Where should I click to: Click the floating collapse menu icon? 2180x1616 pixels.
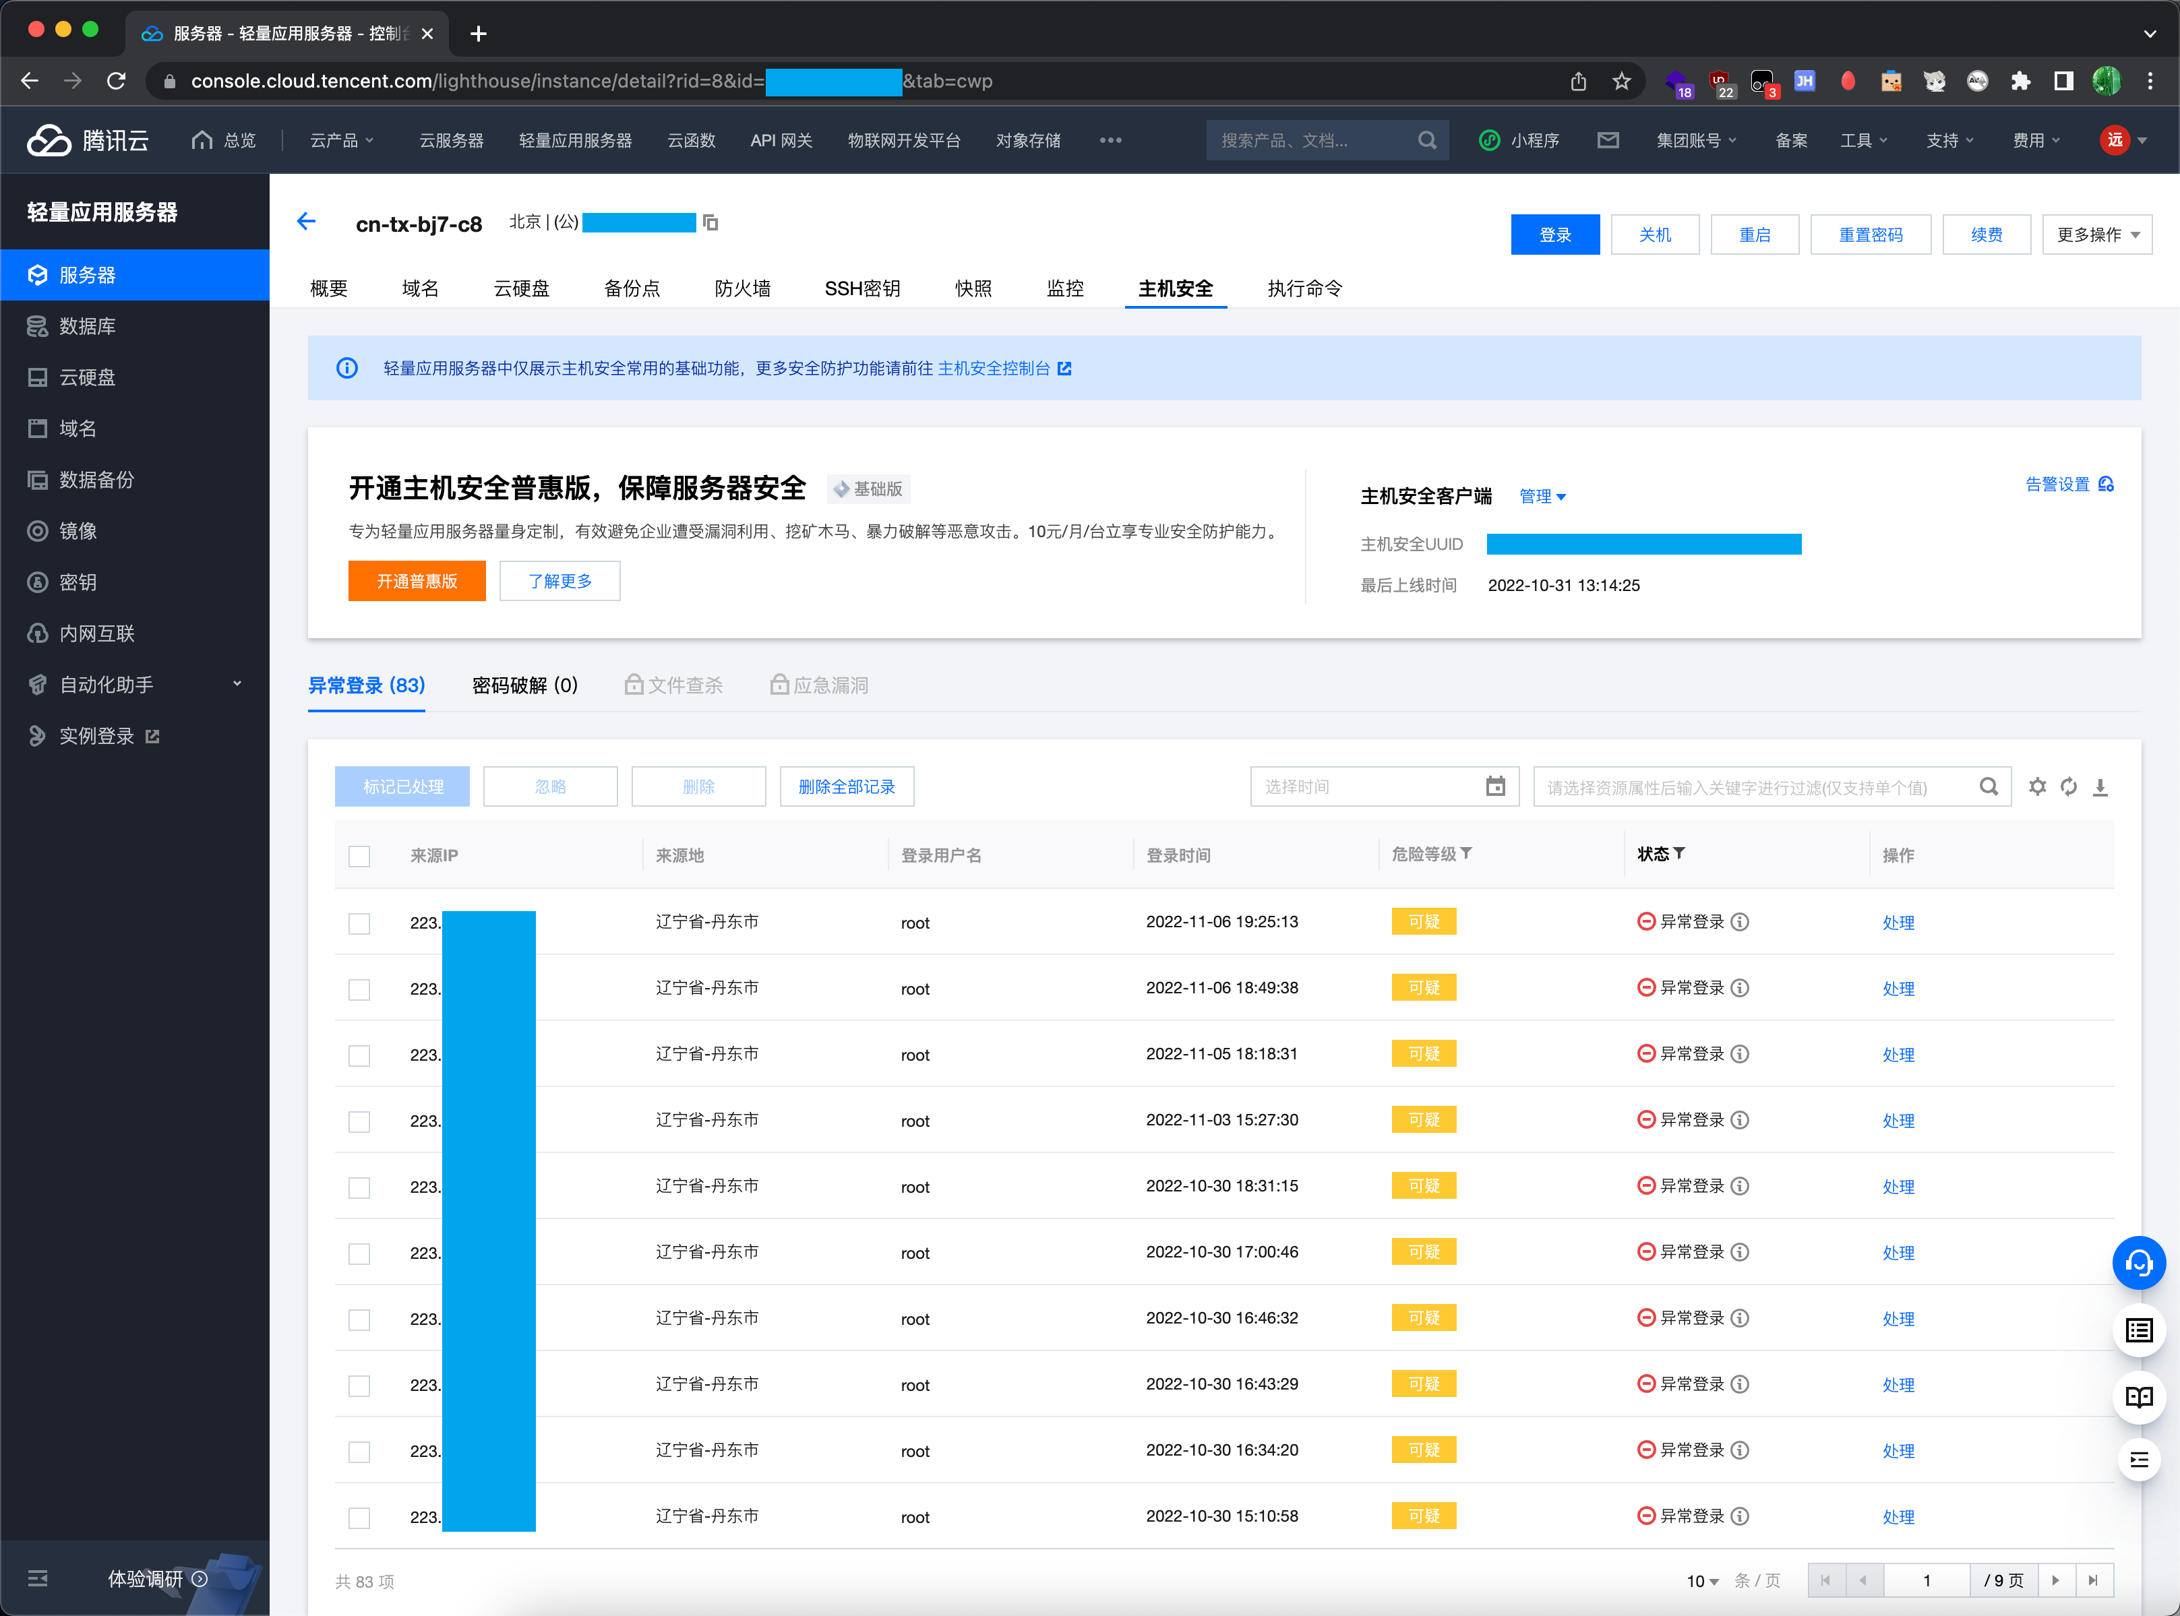(2139, 1460)
